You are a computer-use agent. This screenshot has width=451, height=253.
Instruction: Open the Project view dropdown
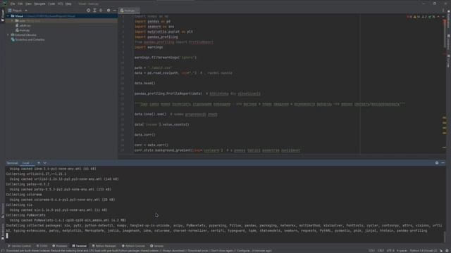[x=18, y=11]
